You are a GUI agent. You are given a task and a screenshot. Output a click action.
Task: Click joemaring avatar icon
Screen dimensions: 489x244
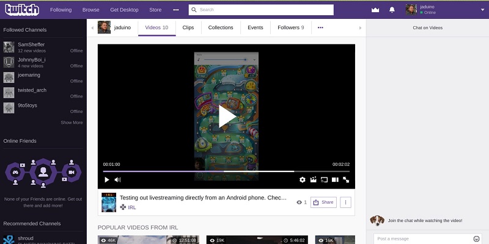point(9,77)
